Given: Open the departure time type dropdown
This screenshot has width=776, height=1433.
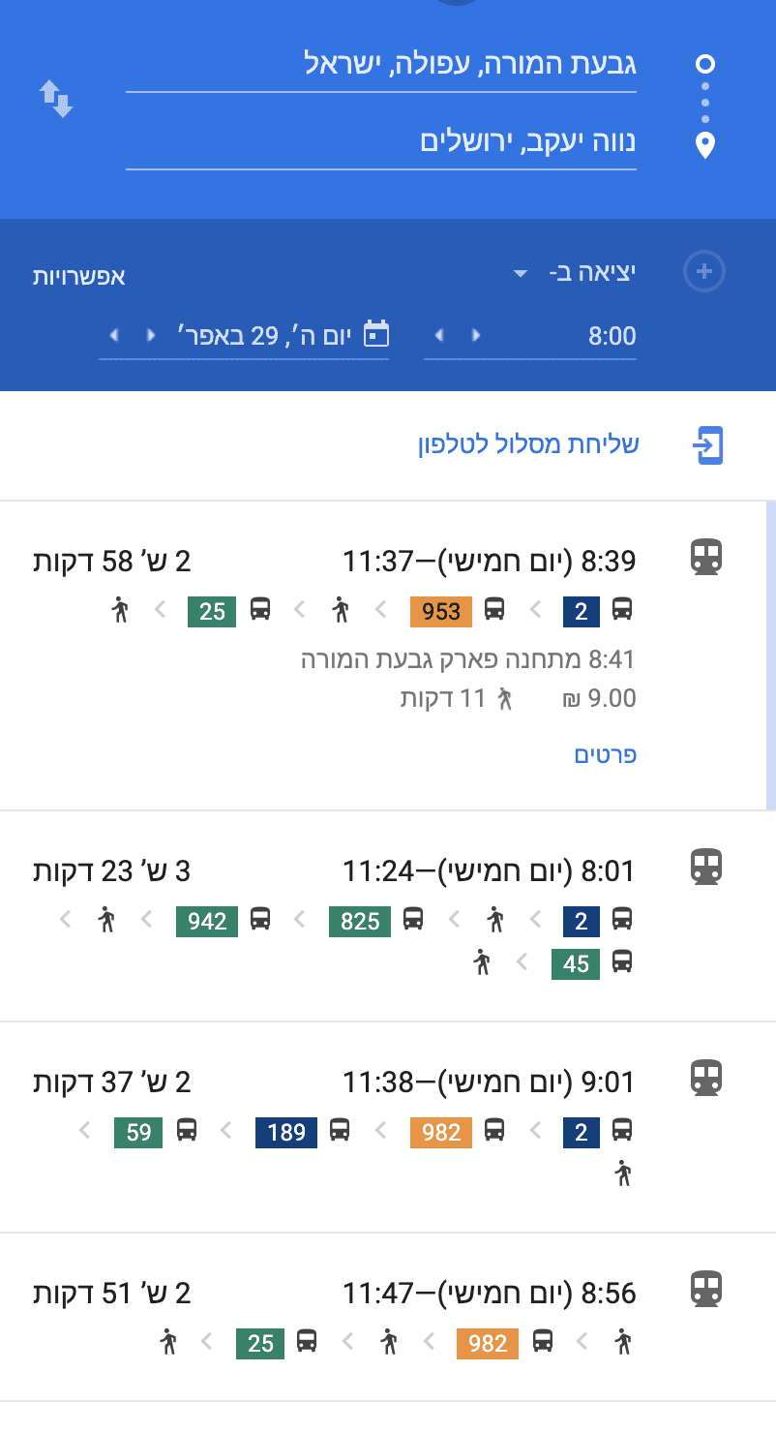Looking at the screenshot, I should point(520,274).
